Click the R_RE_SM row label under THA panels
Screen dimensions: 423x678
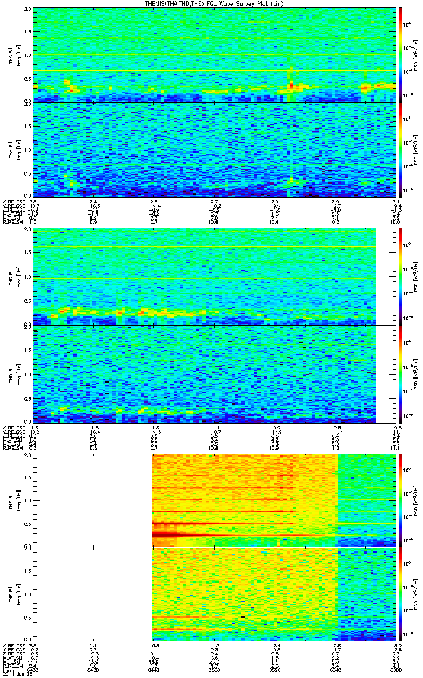14,223
